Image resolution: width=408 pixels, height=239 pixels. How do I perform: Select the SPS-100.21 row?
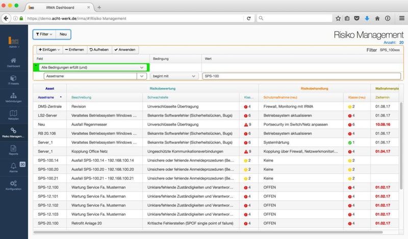pyautogui.click(x=216, y=178)
